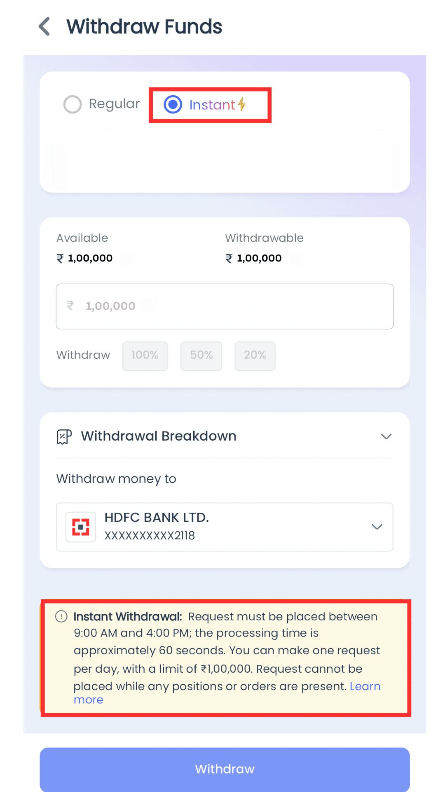The image size is (445, 792).
Task: Click the info icon in Instant Withdrawal notice
Action: [61, 617]
